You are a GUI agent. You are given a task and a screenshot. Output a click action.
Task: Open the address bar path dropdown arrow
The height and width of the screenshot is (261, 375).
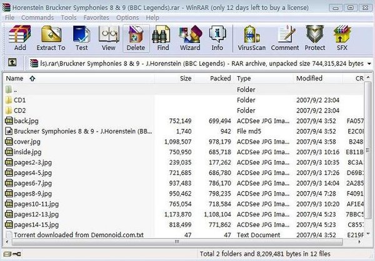pyautogui.click(x=369, y=64)
